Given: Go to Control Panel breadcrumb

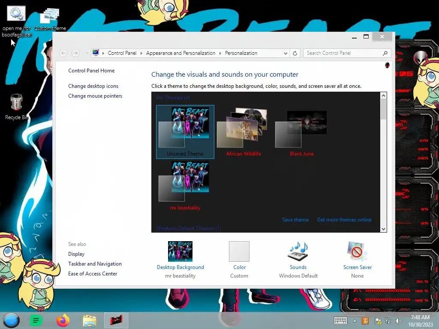Looking at the screenshot, I should pyautogui.click(x=122, y=53).
